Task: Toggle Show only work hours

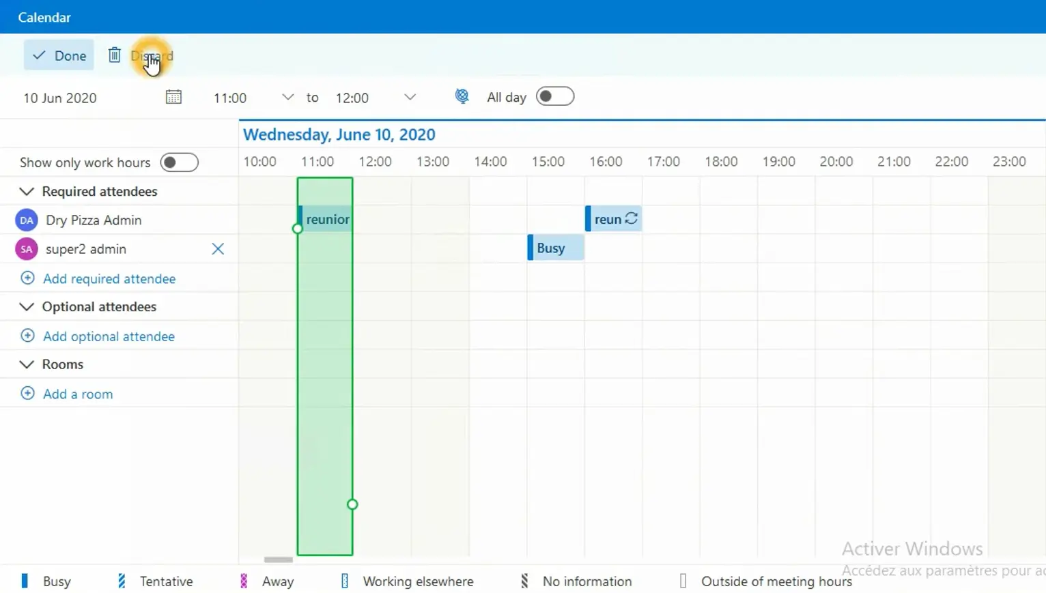Action: pyautogui.click(x=180, y=162)
